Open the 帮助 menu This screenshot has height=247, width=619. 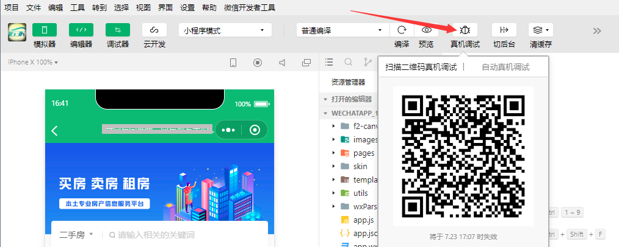pos(209,7)
